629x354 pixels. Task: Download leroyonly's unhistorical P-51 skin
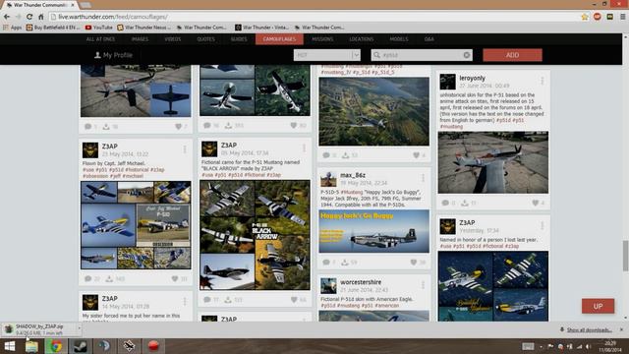(465, 203)
